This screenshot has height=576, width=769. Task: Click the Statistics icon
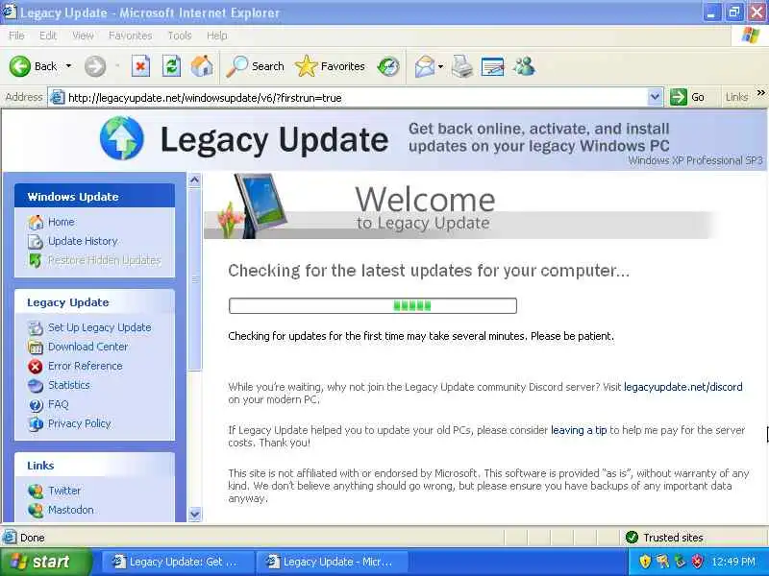coord(36,386)
